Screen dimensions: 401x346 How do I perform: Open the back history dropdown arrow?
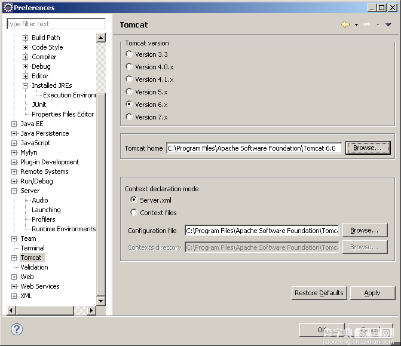[x=356, y=25]
